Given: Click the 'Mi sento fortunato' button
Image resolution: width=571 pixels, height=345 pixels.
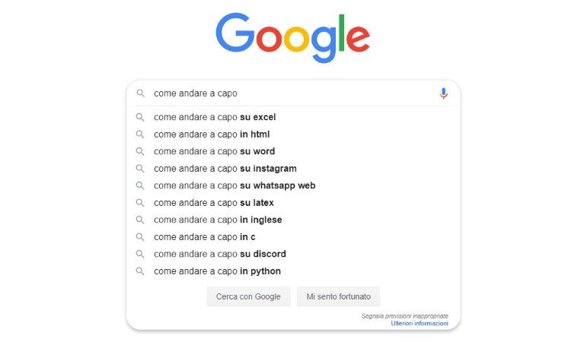Looking at the screenshot, I should (338, 296).
